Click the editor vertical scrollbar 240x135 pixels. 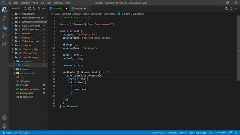pos(239,48)
